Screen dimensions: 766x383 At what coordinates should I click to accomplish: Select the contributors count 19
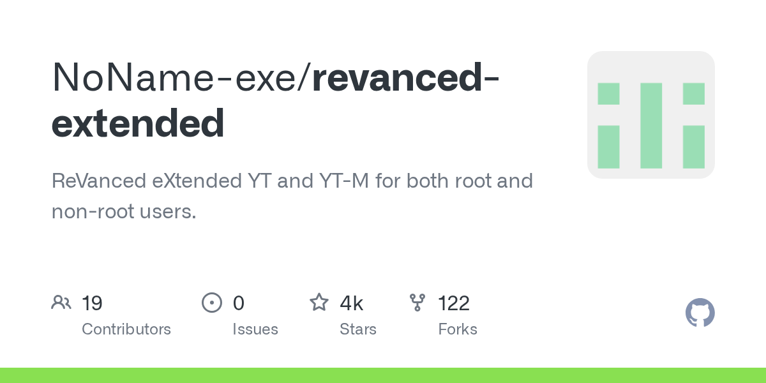(93, 303)
